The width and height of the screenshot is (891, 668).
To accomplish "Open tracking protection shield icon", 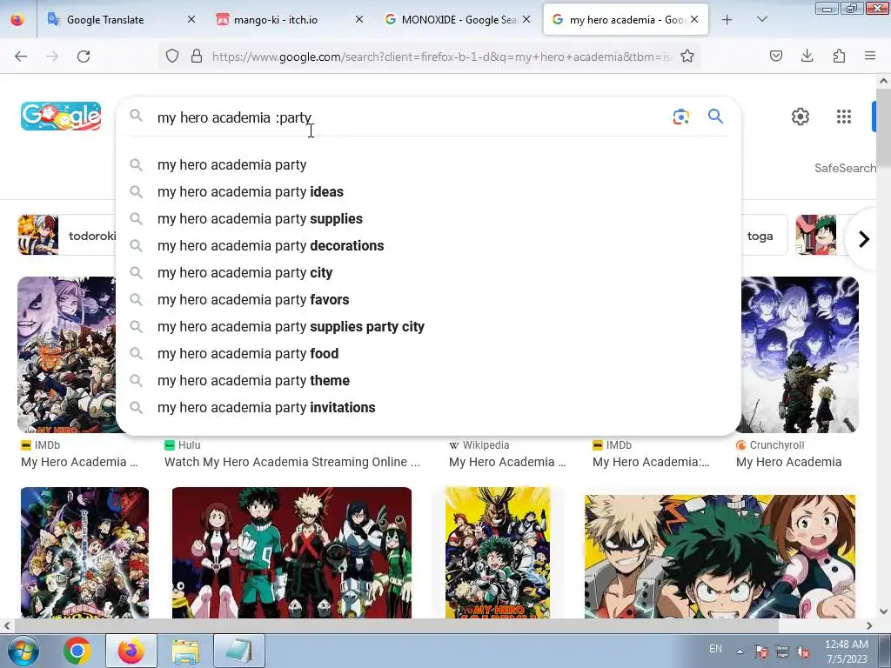I will [172, 57].
